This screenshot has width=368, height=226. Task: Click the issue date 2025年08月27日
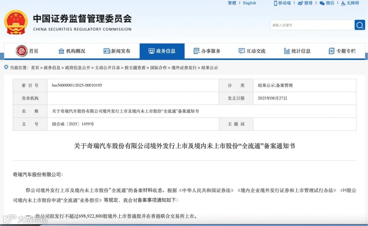[272, 98]
